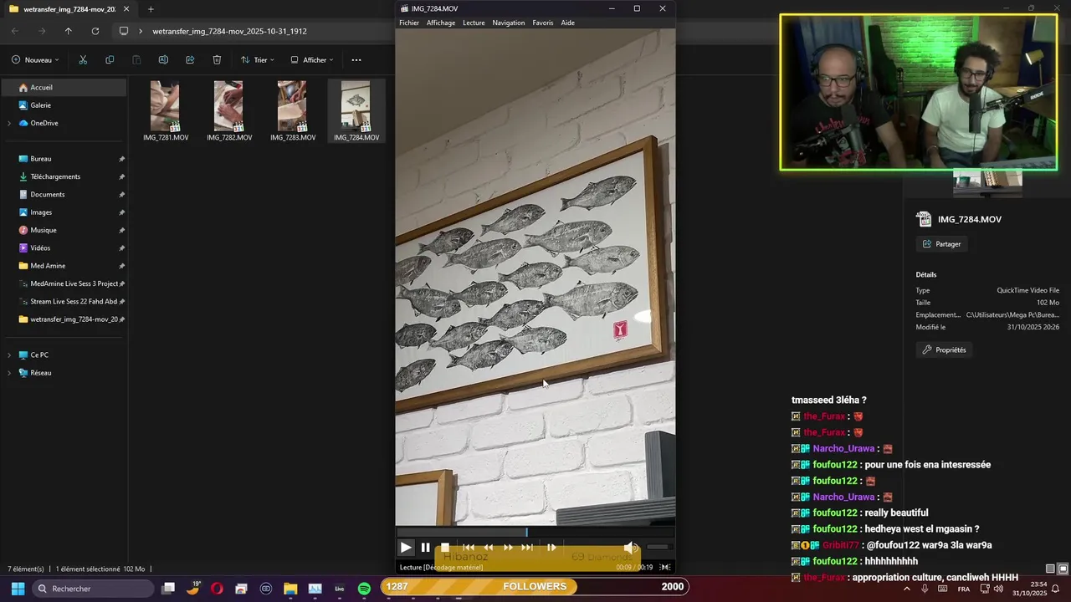Rewind the video with the backward button
Viewport: 1071px width, 602px height.
[x=489, y=548]
